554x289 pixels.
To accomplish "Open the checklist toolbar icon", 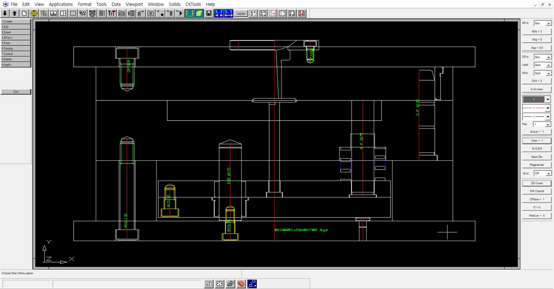I will click(x=102, y=13).
